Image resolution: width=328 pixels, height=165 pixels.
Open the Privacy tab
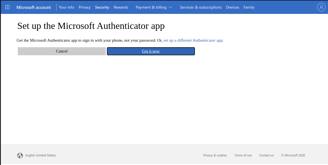85,7
